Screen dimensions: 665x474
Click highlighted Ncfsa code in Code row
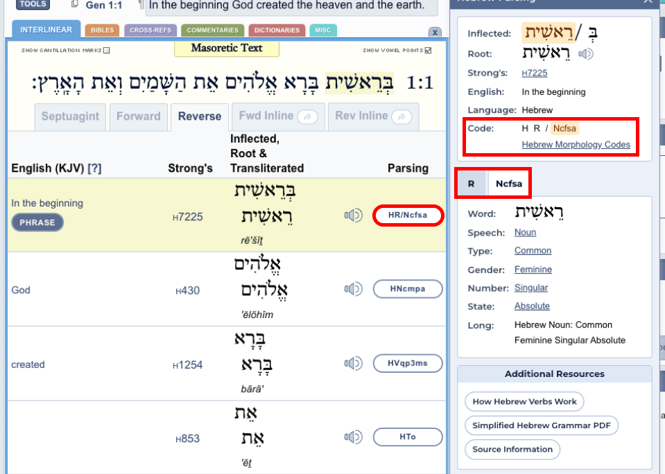[564, 128]
